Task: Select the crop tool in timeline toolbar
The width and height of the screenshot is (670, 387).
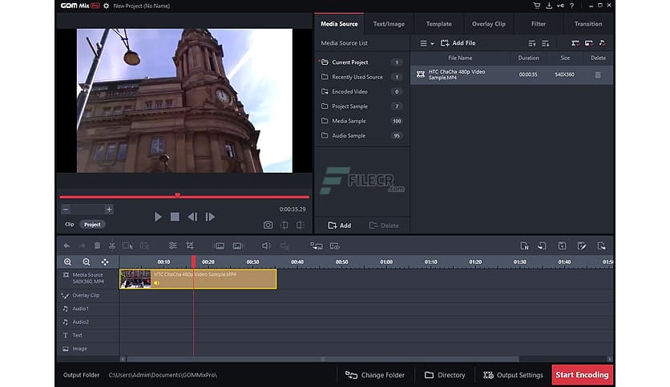Action: pyautogui.click(x=190, y=245)
